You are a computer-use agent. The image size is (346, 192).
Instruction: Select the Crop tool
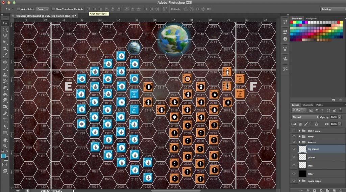(x=5, y=49)
